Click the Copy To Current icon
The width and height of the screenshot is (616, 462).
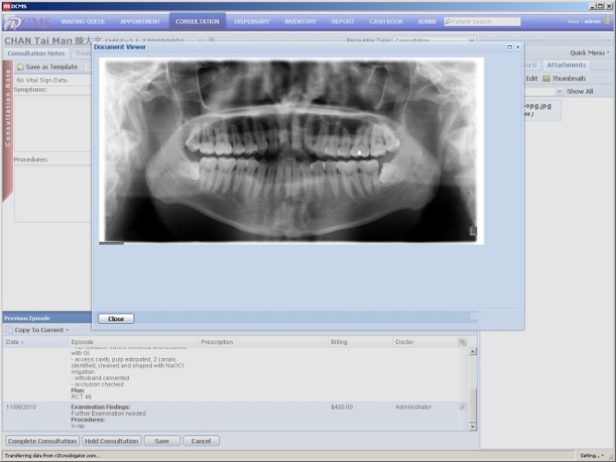point(9,329)
